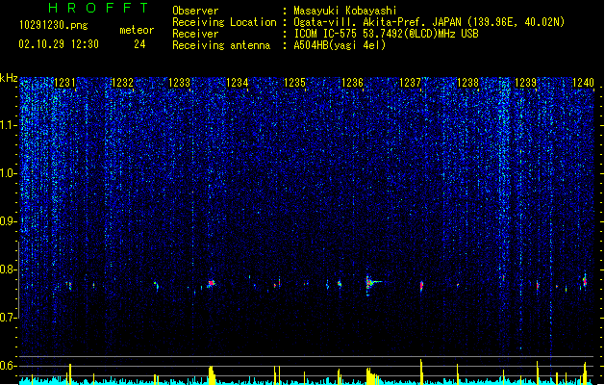This screenshot has width=605, height=385.
Task: Click the 0.8 kHz axis label
Action: coord(9,269)
